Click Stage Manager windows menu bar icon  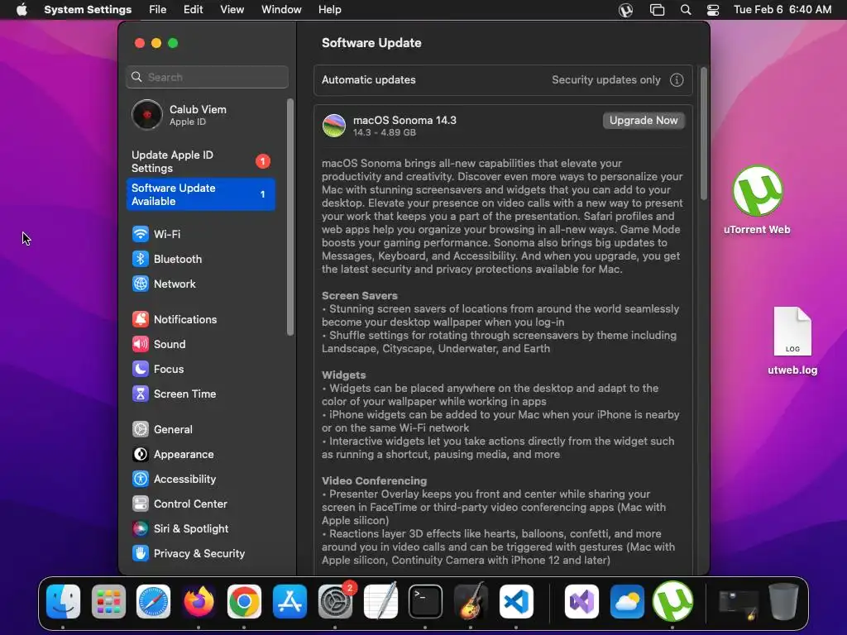[657, 10]
